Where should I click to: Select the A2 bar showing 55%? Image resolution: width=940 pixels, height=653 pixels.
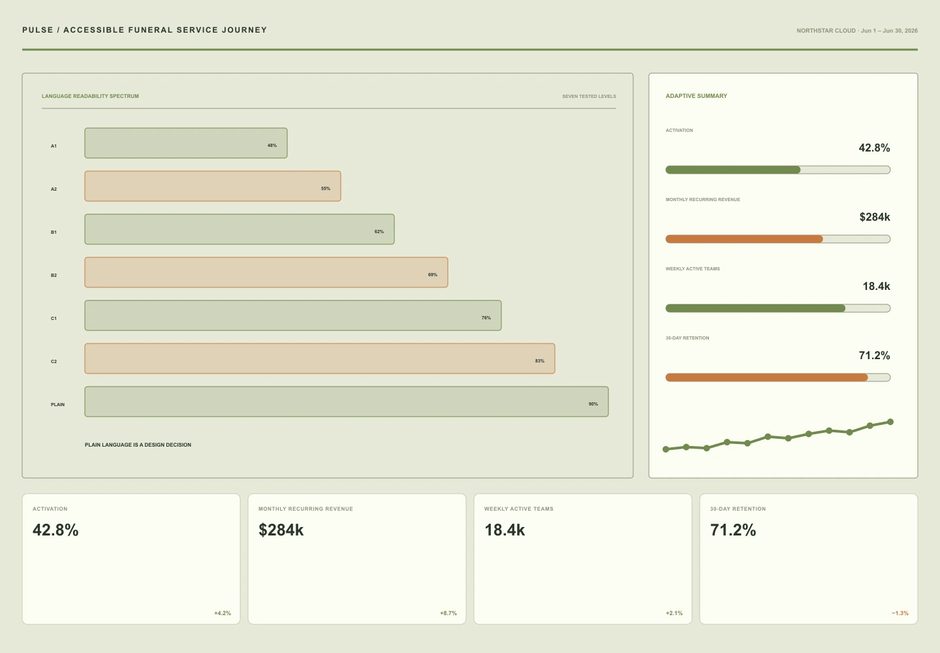(213, 186)
